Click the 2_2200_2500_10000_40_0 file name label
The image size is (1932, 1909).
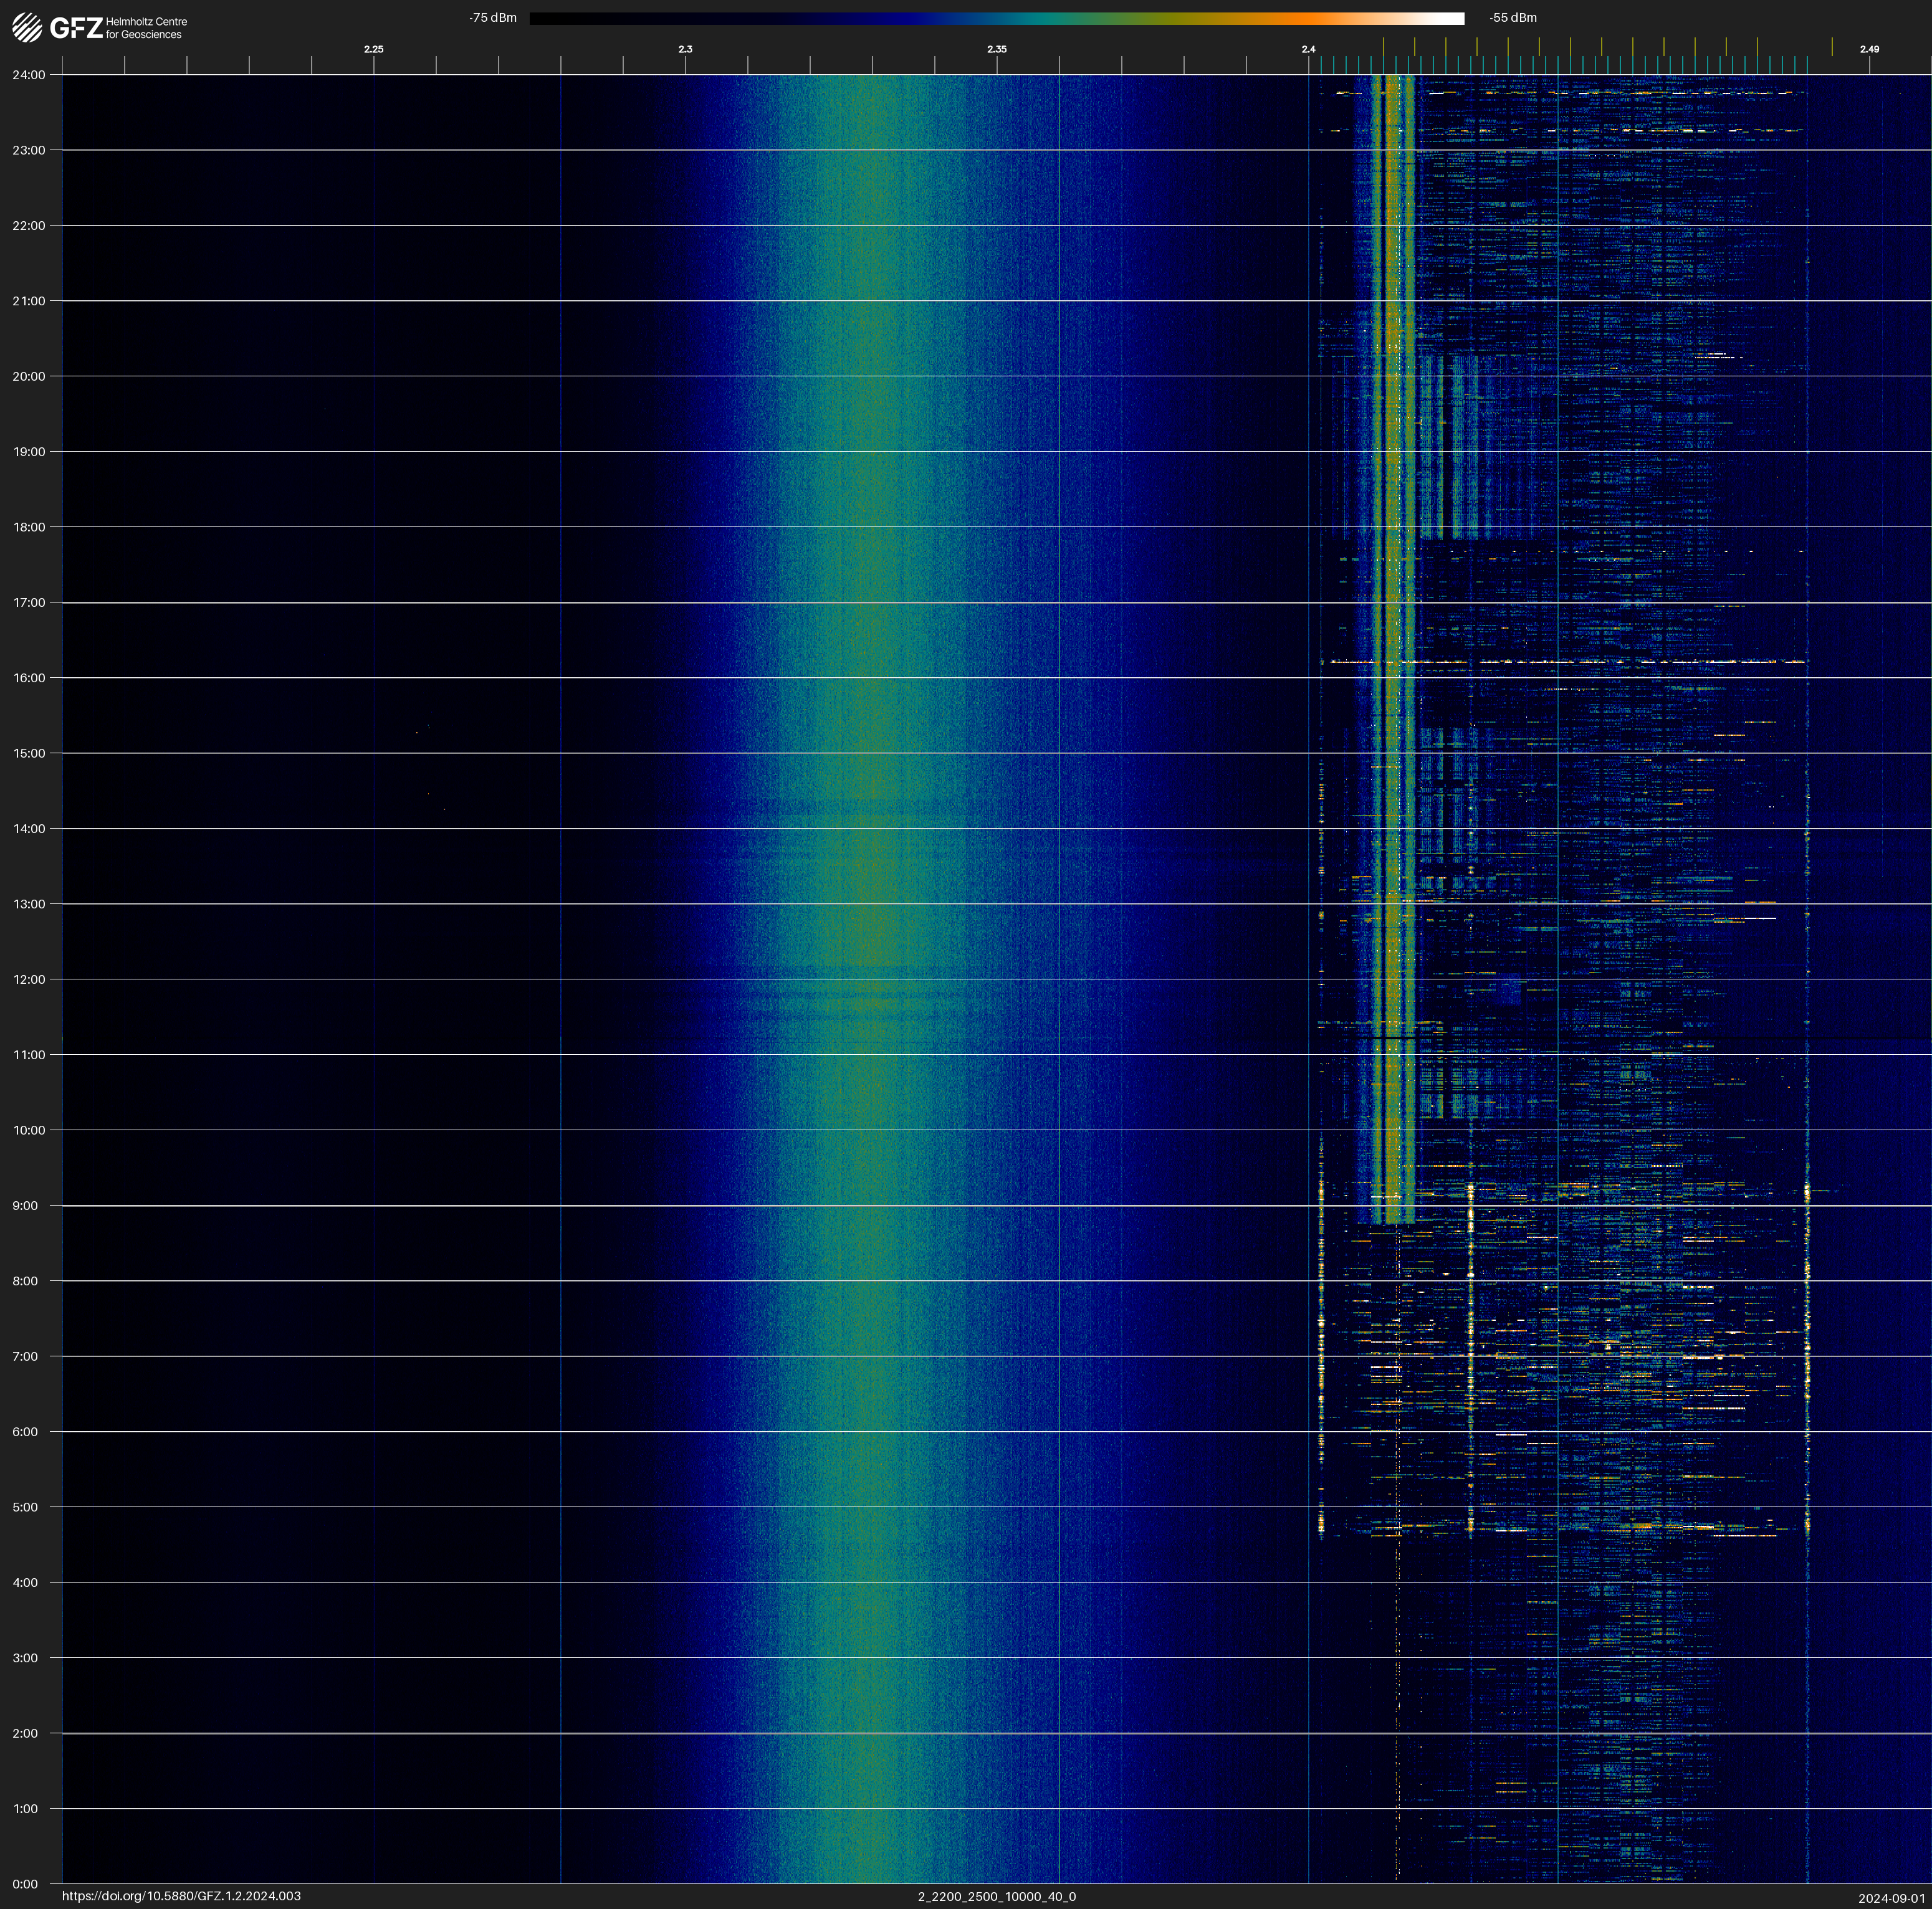point(996,1896)
